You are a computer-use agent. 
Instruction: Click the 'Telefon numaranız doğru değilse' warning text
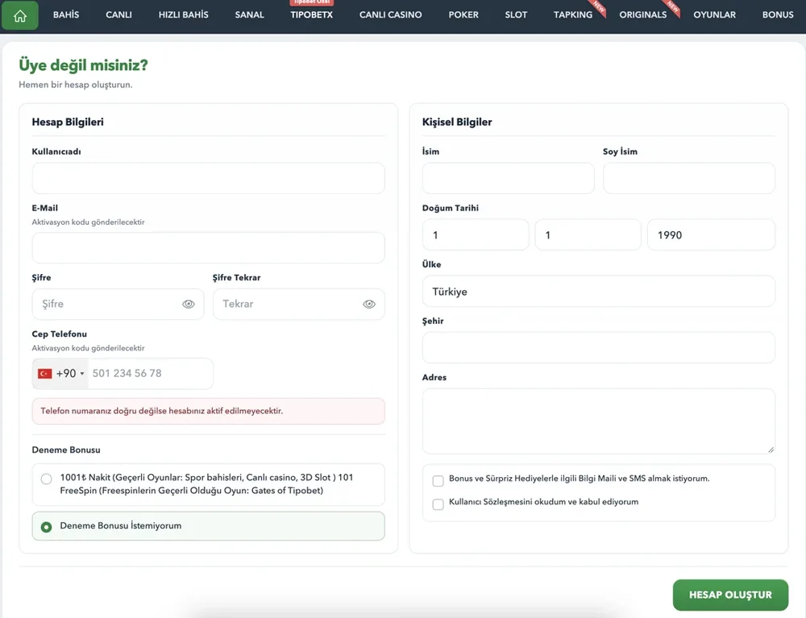(161, 411)
